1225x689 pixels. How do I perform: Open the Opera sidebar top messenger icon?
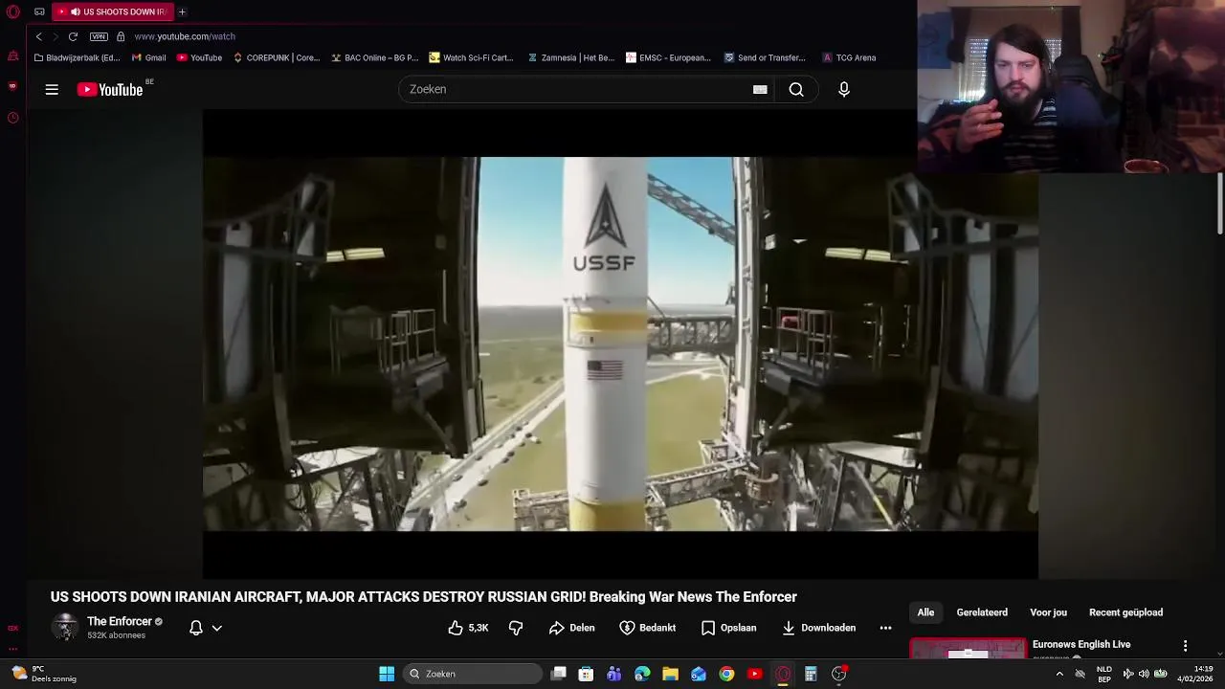coord(12,56)
